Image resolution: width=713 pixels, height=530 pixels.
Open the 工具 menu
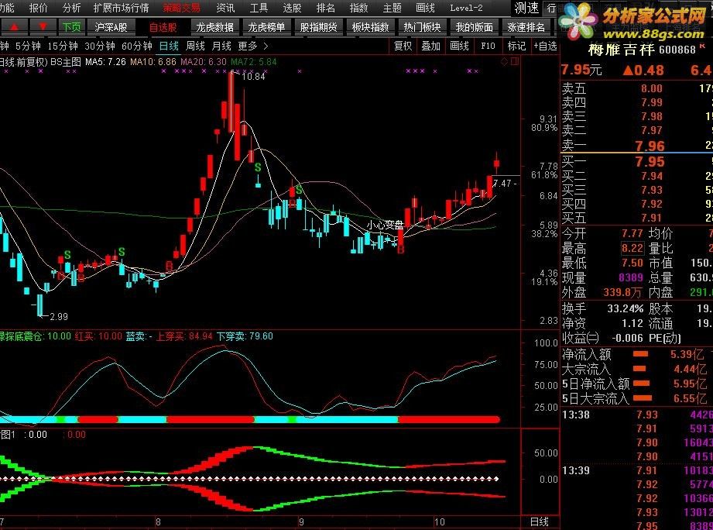(259, 8)
